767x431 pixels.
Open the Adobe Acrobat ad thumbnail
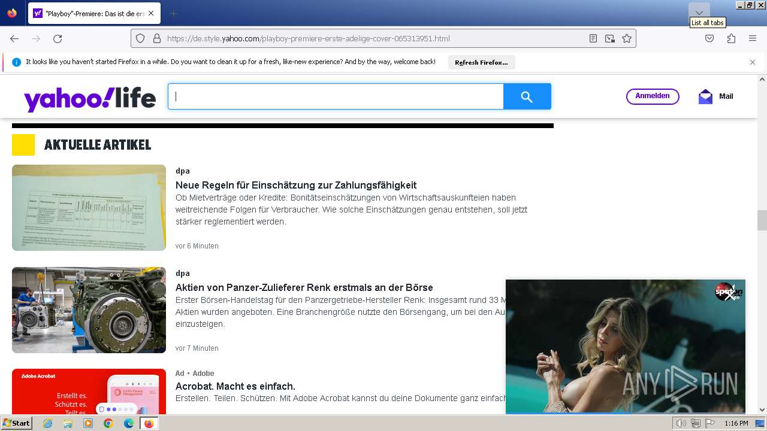(89, 391)
